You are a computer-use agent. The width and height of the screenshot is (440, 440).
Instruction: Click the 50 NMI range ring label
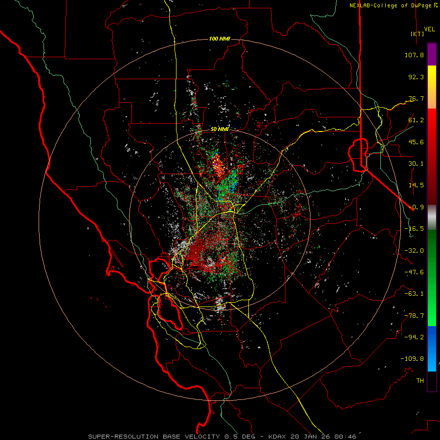pos(220,130)
